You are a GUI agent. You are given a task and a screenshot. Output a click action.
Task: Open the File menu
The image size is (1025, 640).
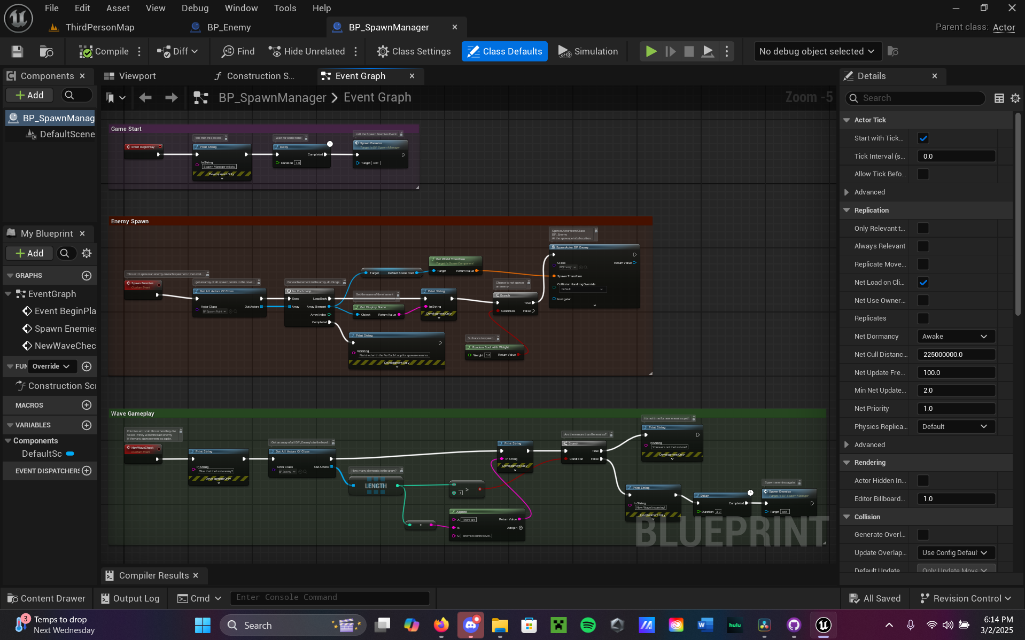[52, 8]
